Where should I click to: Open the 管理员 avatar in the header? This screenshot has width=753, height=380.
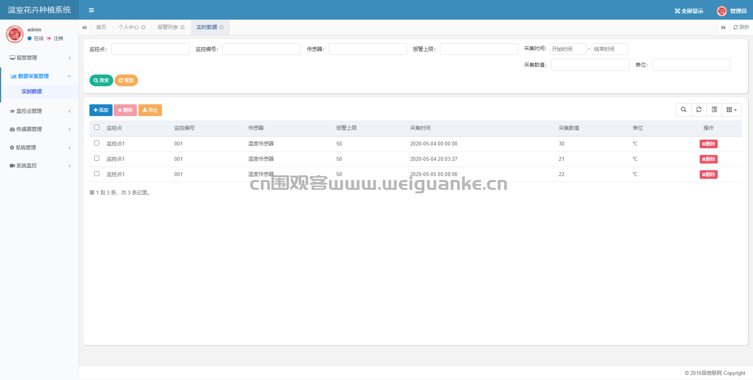(x=722, y=11)
